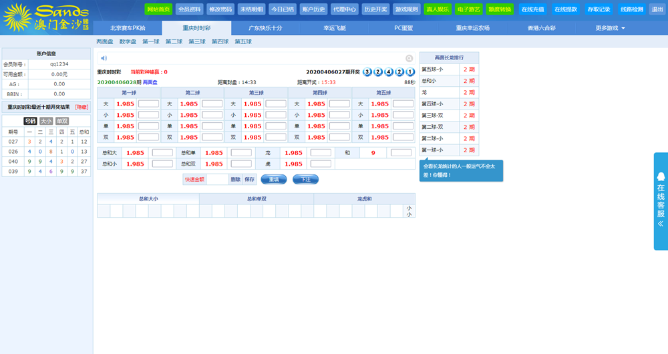Switch results view to 单双
The image size is (668, 354).
click(62, 121)
